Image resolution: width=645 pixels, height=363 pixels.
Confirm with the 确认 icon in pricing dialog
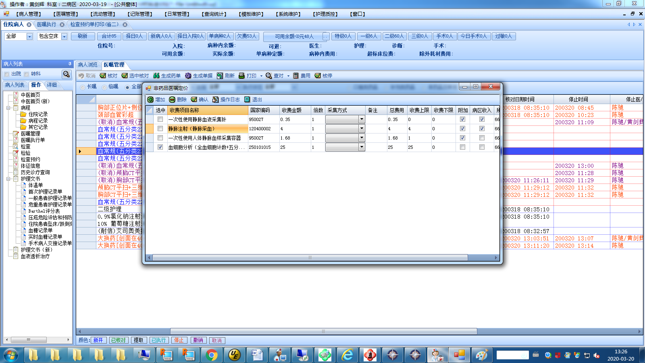pos(194,100)
